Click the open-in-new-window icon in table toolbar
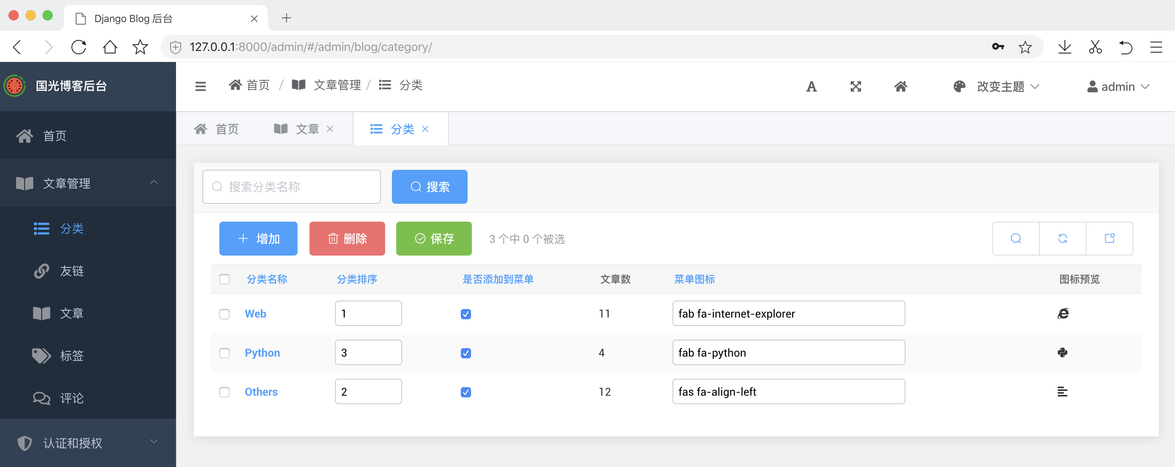 point(1109,238)
